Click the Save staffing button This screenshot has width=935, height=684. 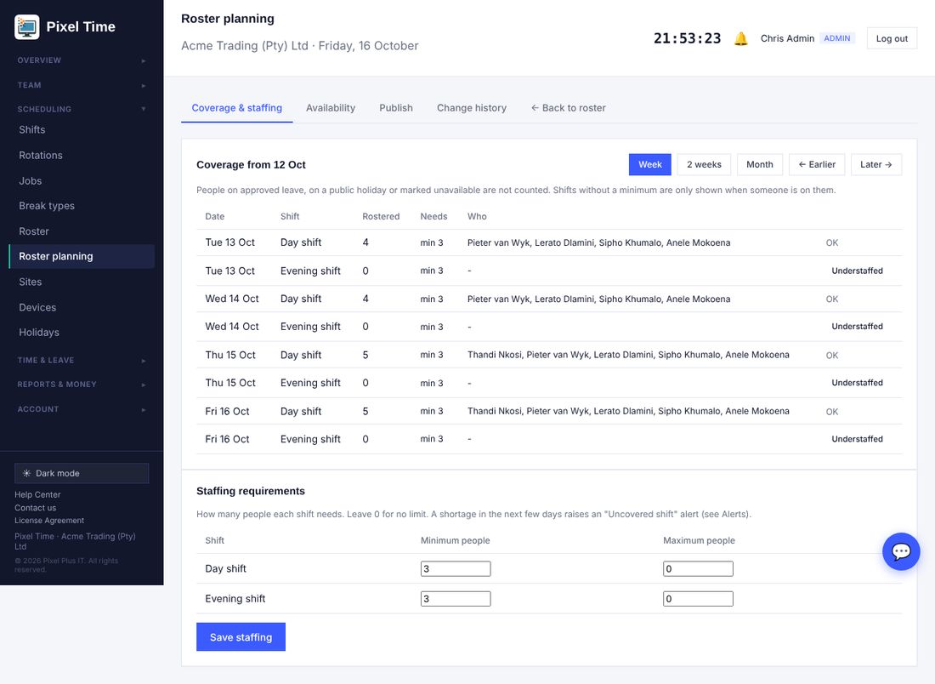pyautogui.click(x=241, y=637)
